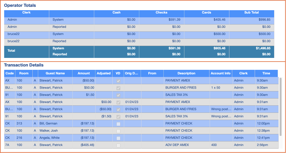Expand the truncated Orig D... column header
Screen dimensions: 286x153
pos(132,73)
